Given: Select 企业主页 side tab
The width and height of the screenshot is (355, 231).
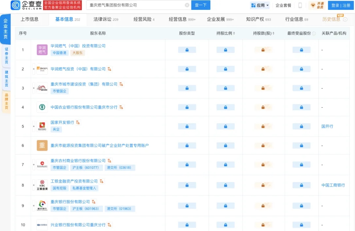Looking at the screenshot, I should pos(6,29).
